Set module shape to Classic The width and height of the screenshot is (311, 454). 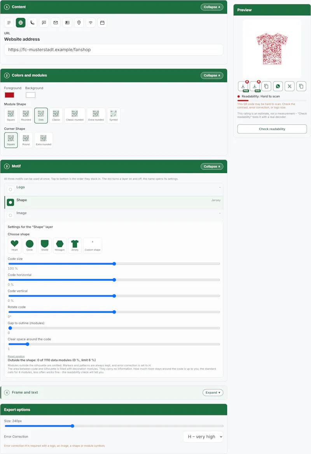click(x=56, y=115)
